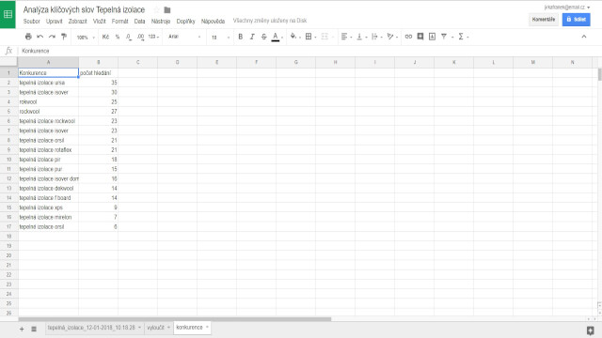Click the undo arrow icon

click(x=40, y=37)
